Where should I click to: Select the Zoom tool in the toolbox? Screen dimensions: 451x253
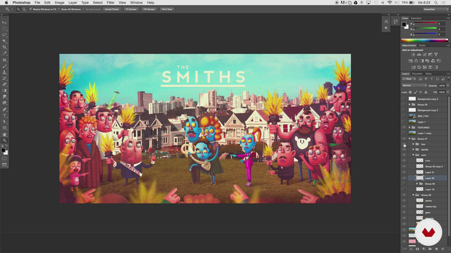pos(4,141)
